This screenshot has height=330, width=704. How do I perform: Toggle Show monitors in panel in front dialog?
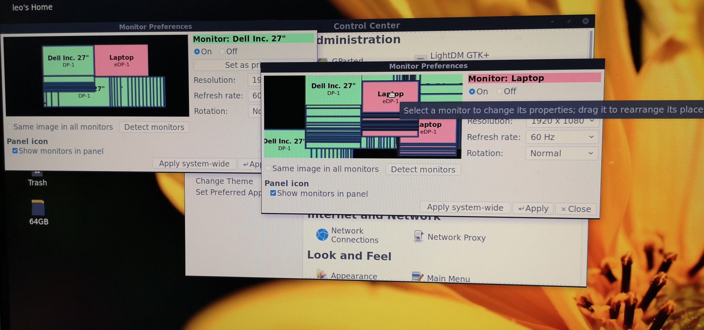[273, 193]
